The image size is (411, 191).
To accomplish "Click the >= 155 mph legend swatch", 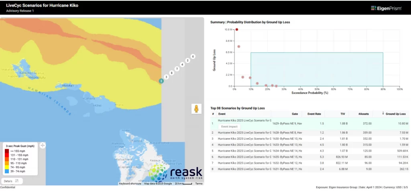I will (x=7, y=151).
